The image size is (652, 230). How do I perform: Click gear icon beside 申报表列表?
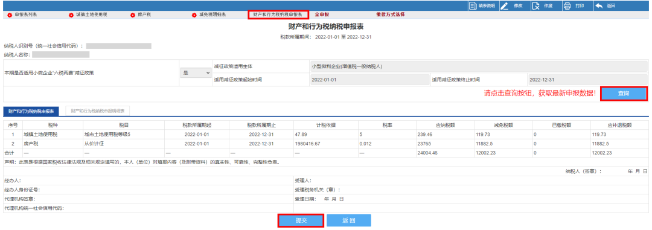click(10, 14)
